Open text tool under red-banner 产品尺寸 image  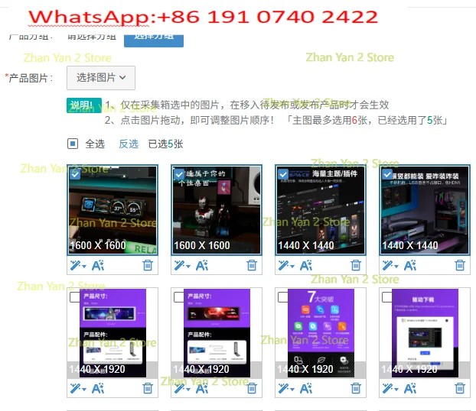coord(202,388)
